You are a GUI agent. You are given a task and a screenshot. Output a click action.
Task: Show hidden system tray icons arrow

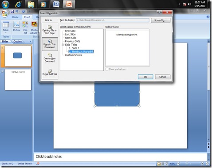tap(180, 4)
